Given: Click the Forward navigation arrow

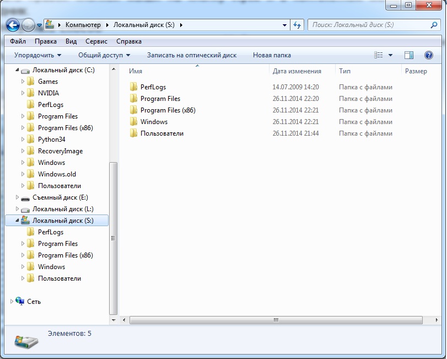Looking at the screenshot, I should coord(28,25).
